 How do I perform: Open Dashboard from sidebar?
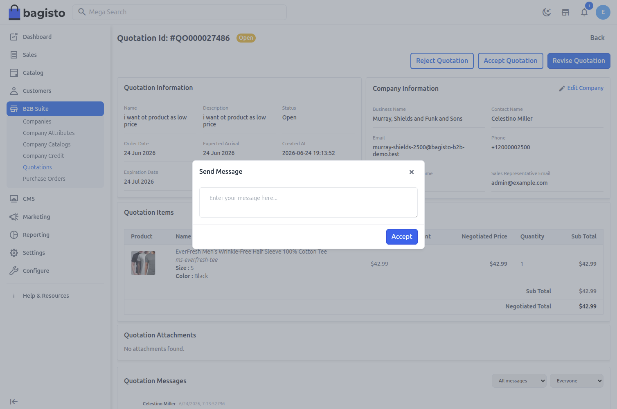(55, 37)
